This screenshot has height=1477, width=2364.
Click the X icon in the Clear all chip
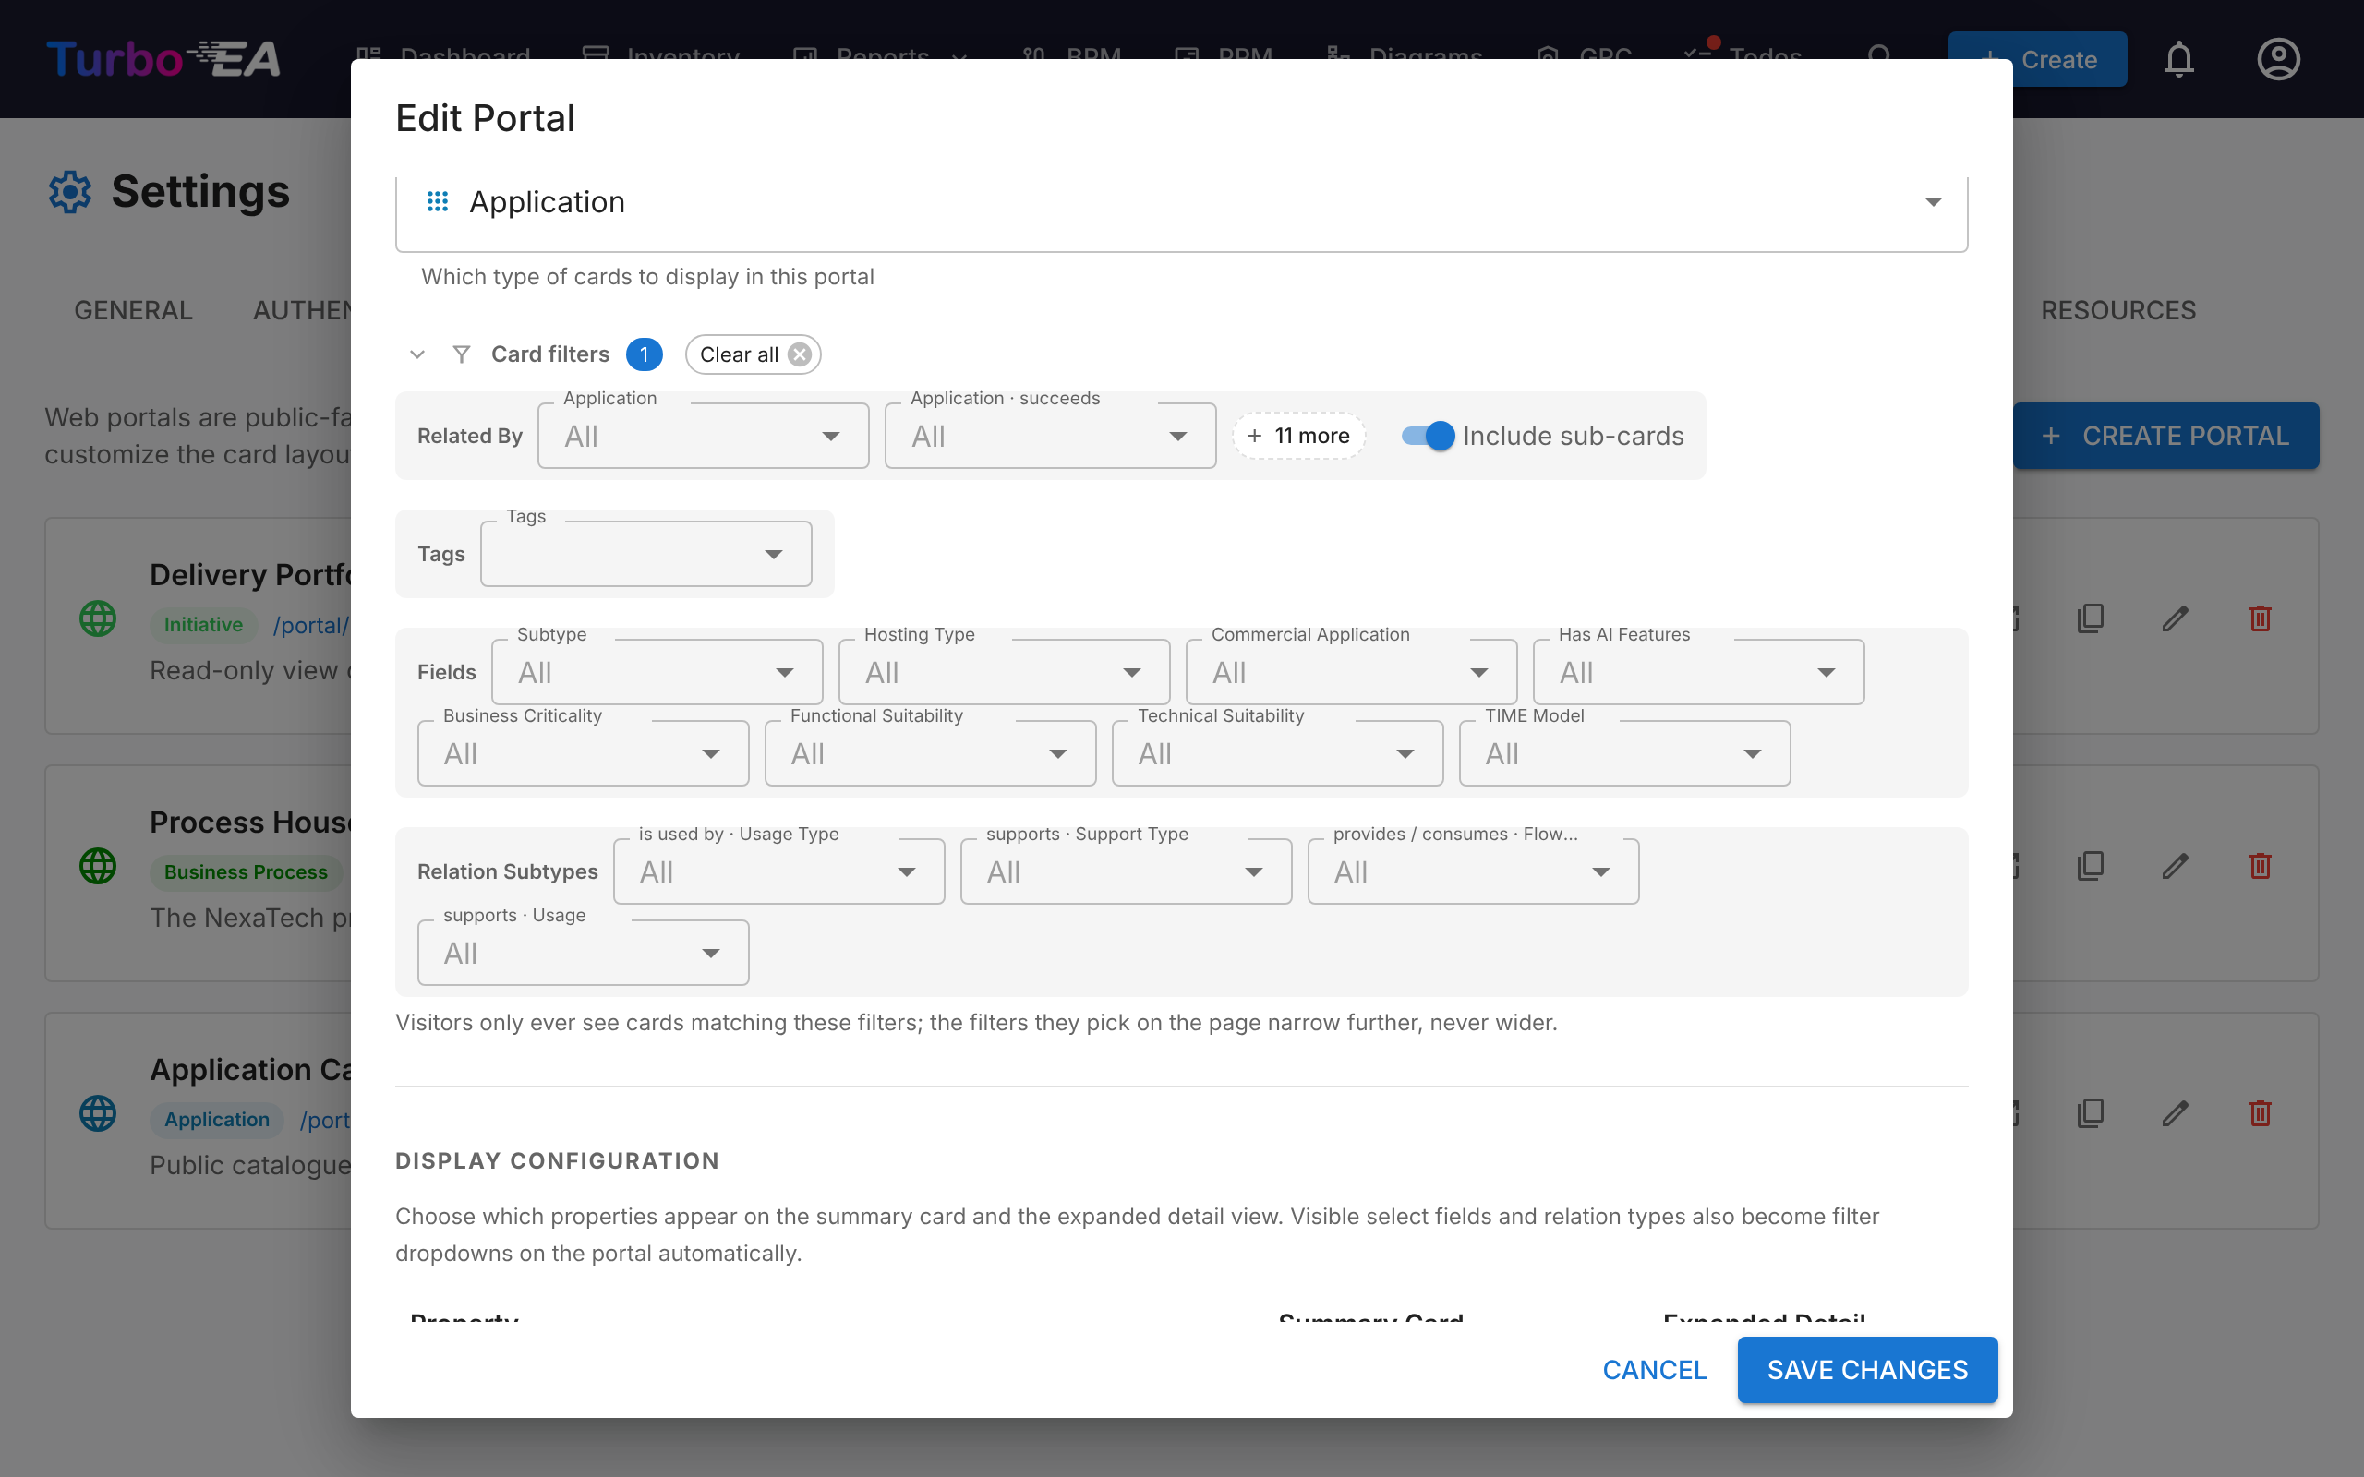(x=800, y=354)
